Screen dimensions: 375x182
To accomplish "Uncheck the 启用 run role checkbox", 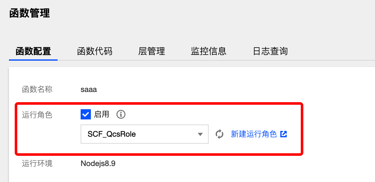I will tap(86, 114).
